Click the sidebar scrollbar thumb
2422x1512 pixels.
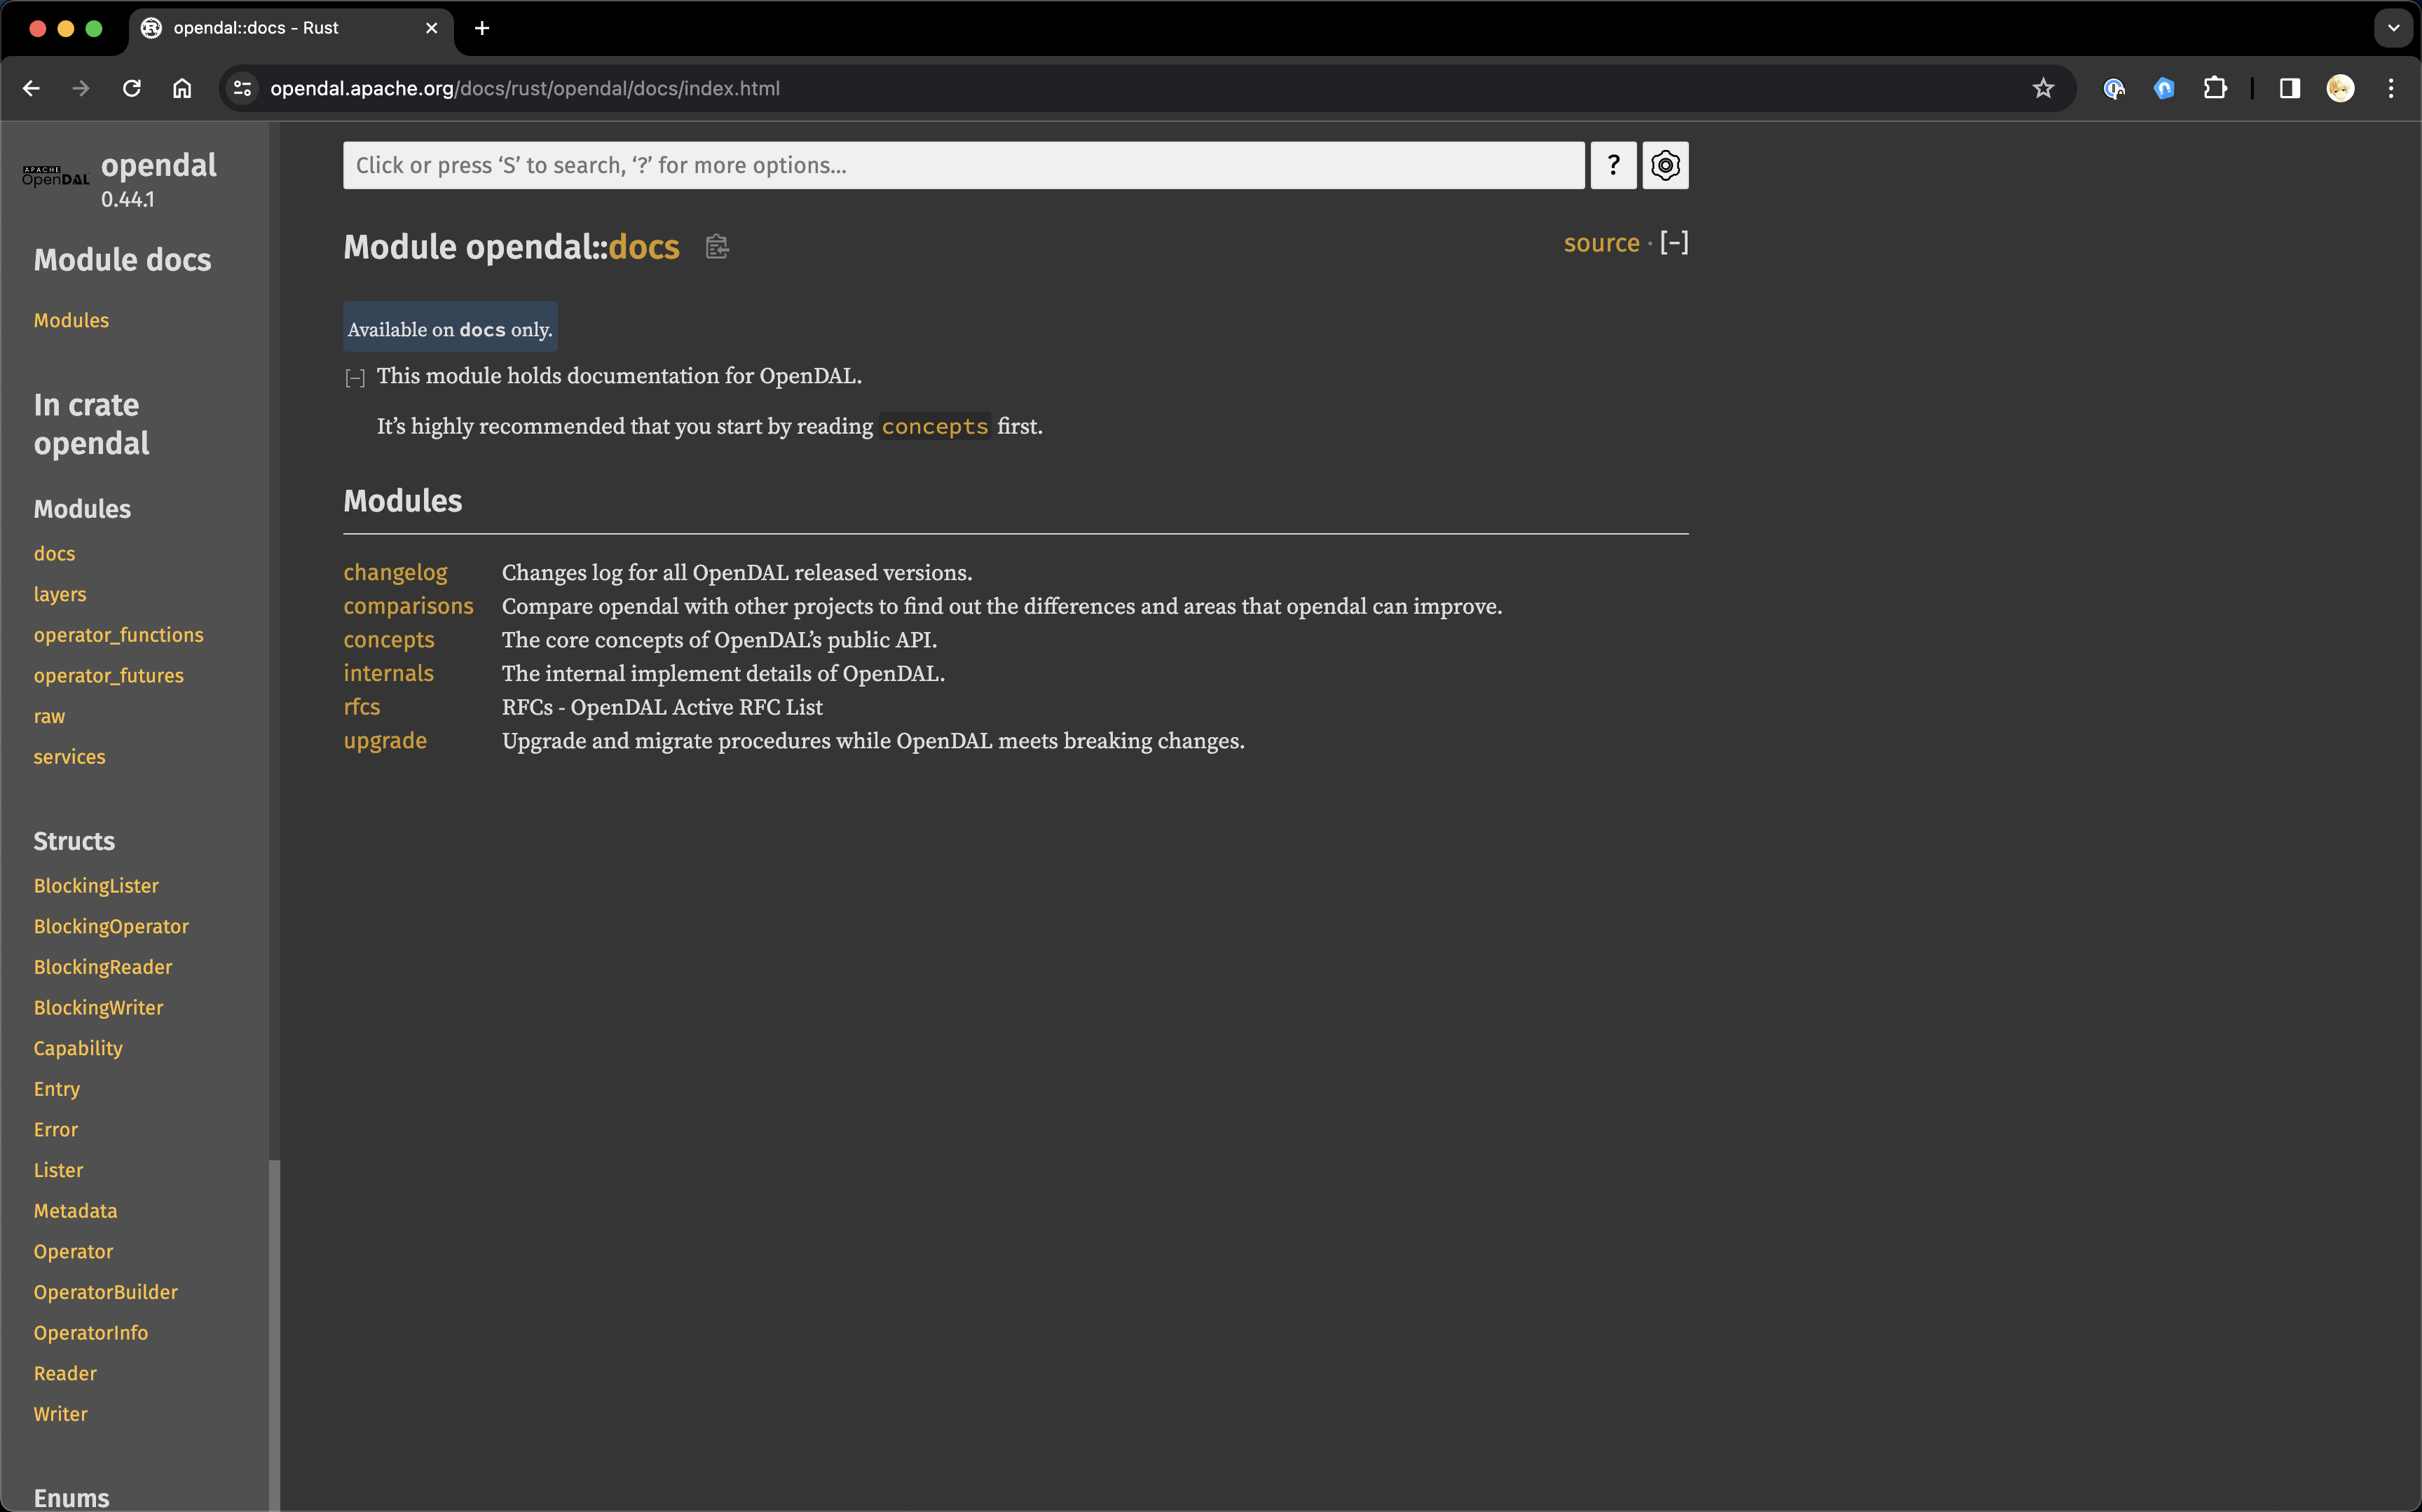click(x=274, y=1335)
